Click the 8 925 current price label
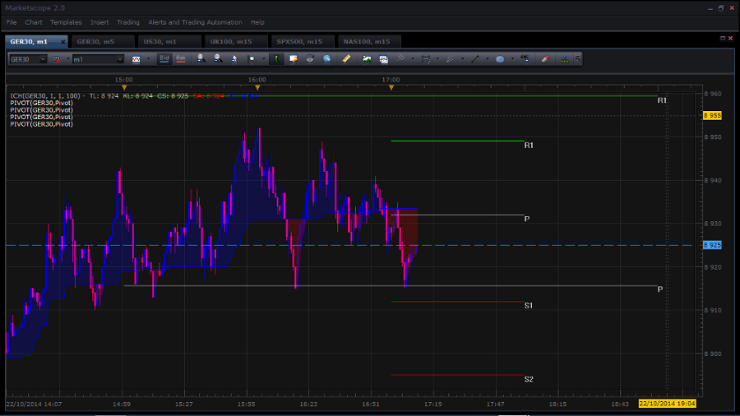The width and height of the screenshot is (740, 416). pyautogui.click(x=712, y=245)
